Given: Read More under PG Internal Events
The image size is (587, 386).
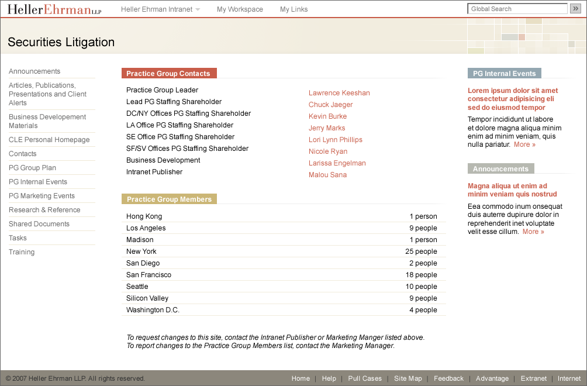Looking at the screenshot, I should [x=524, y=144].
